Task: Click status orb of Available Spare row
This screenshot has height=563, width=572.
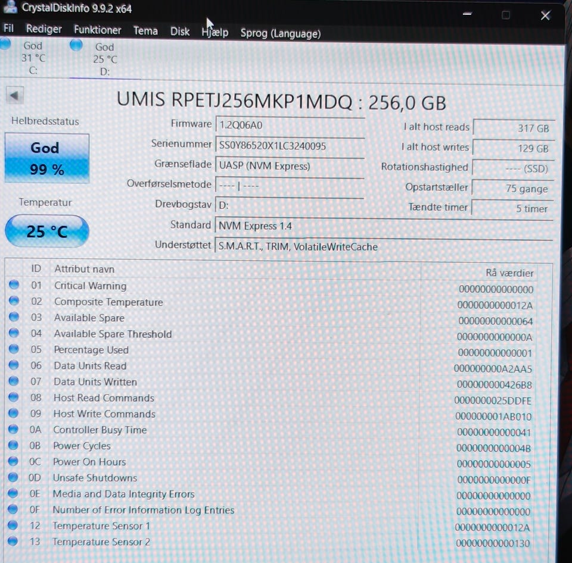Action: pyautogui.click(x=14, y=317)
